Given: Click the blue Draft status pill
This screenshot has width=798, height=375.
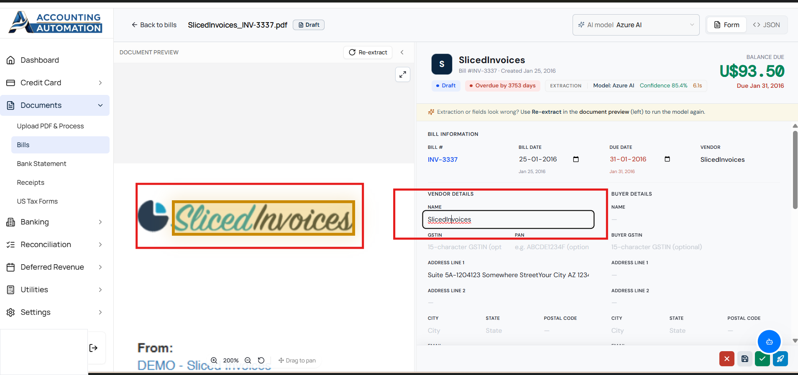Looking at the screenshot, I should click(446, 86).
